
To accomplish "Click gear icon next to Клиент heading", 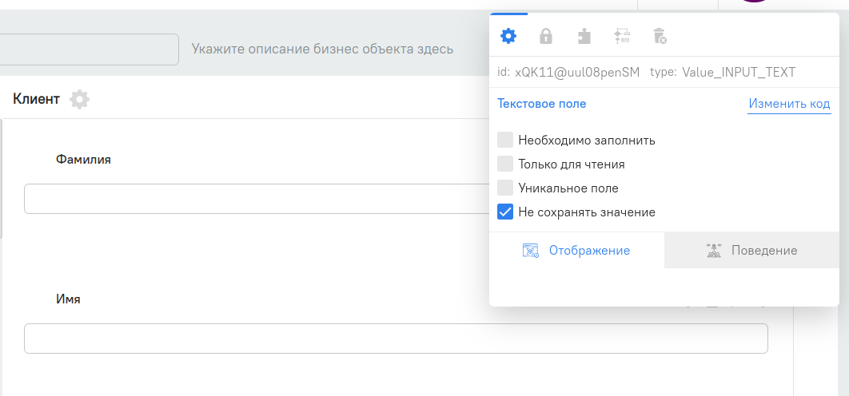I will pyautogui.click(x=79, y=100).
